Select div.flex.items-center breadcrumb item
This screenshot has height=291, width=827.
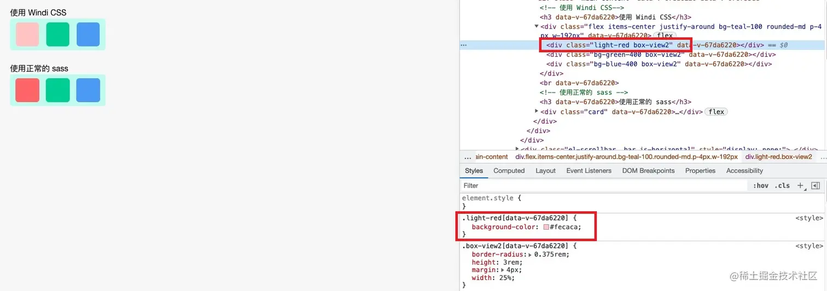pyautogui.click(x=626, y=157)
